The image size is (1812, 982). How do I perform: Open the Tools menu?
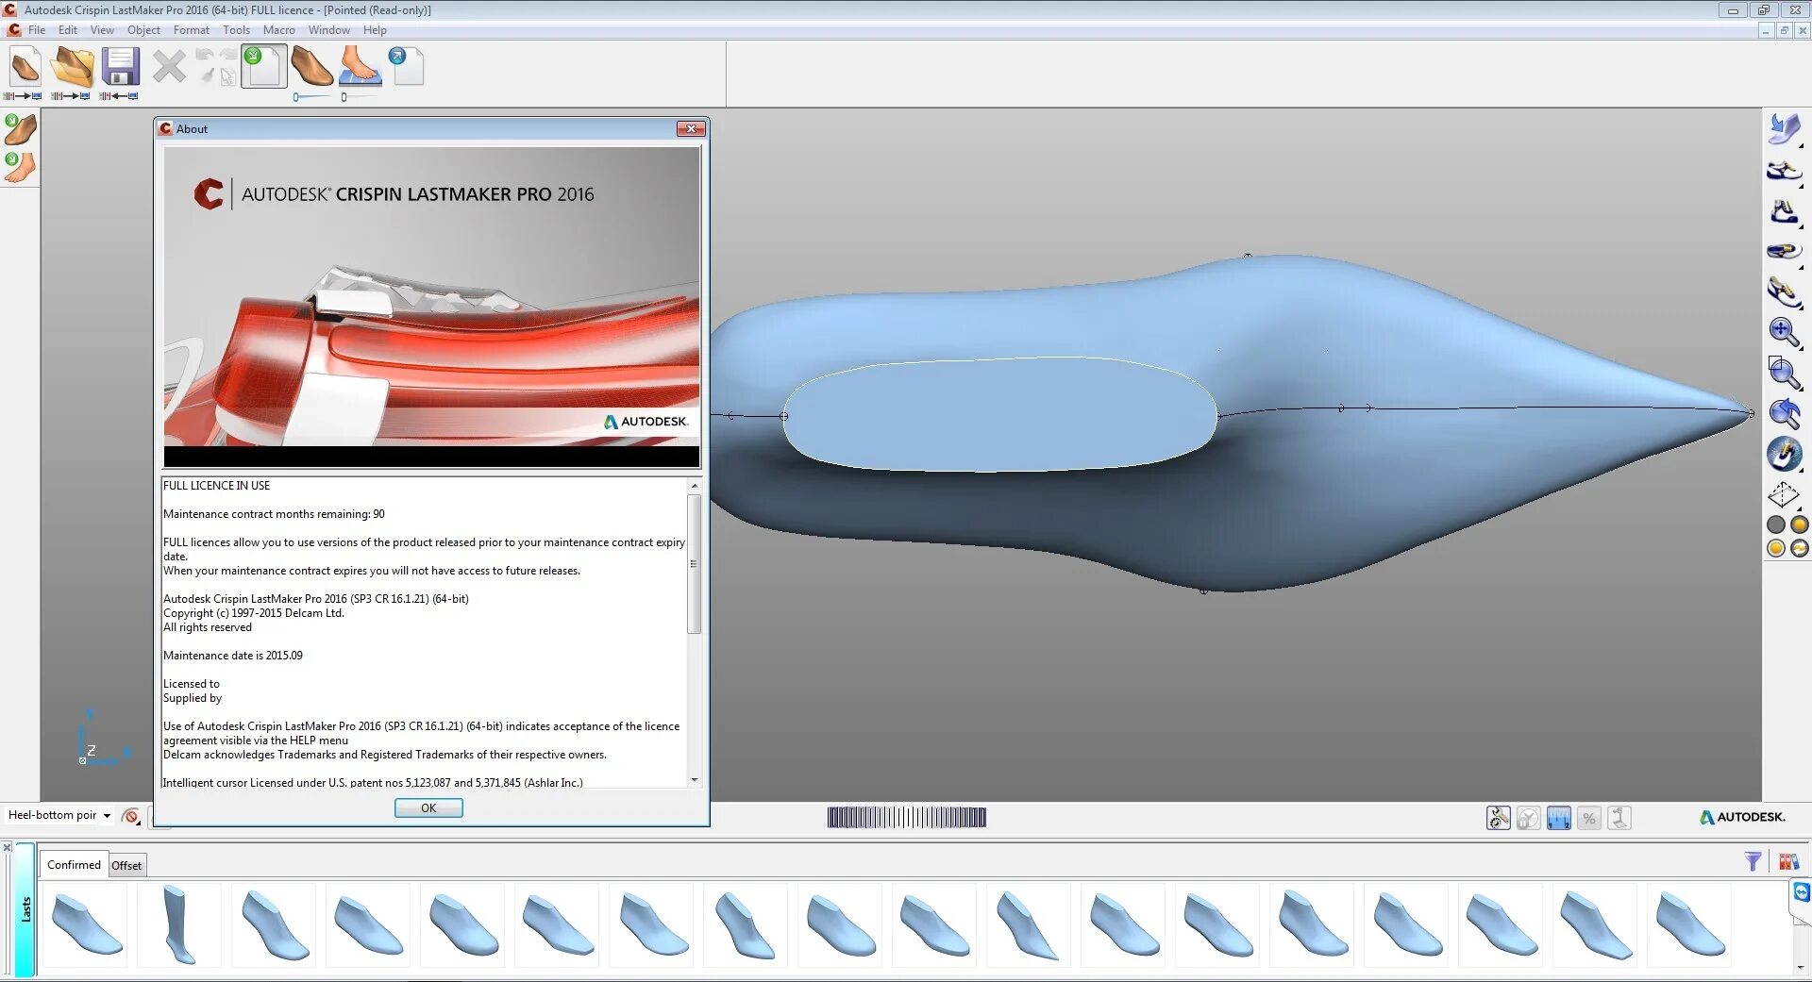[x=236, y=30]
